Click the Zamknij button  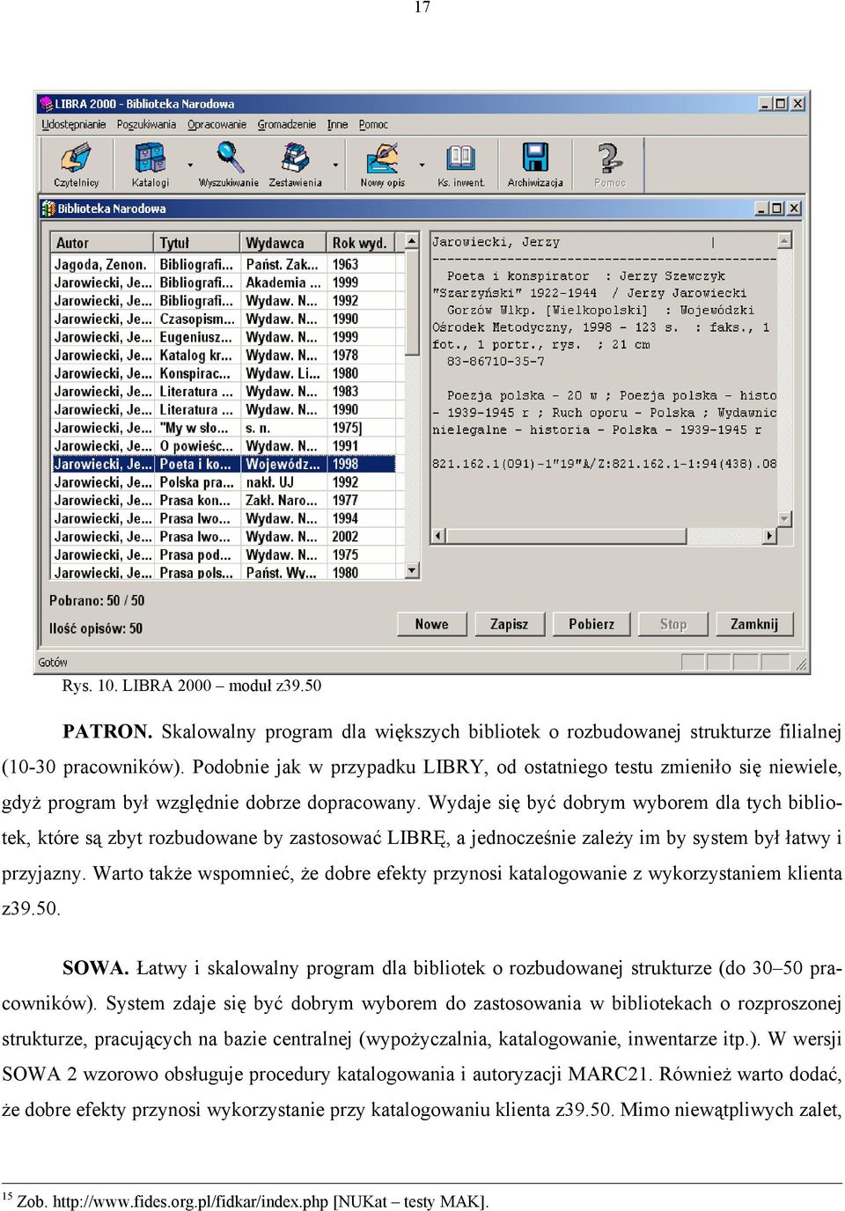[x=754, y=624]
